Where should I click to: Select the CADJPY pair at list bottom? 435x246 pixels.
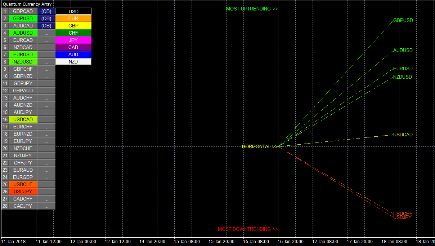tap(23, 206)
